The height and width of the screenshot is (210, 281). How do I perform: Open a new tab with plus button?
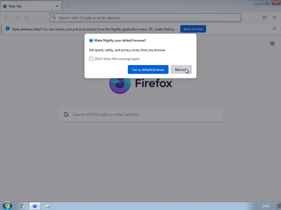click(67, 6)
